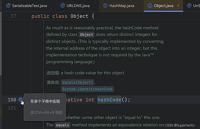Switch to the SerializableTest.java tab
The width and height of the screenshot is (200, 129).
coord(26,6)
